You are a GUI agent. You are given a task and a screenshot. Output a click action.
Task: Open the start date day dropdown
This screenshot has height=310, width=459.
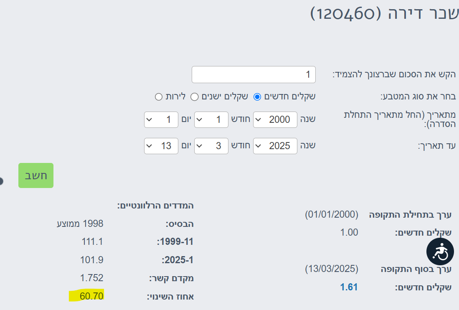click(x=161, y=119)
